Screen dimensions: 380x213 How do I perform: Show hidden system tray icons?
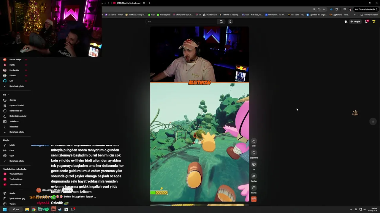click(x=351, y=209)
